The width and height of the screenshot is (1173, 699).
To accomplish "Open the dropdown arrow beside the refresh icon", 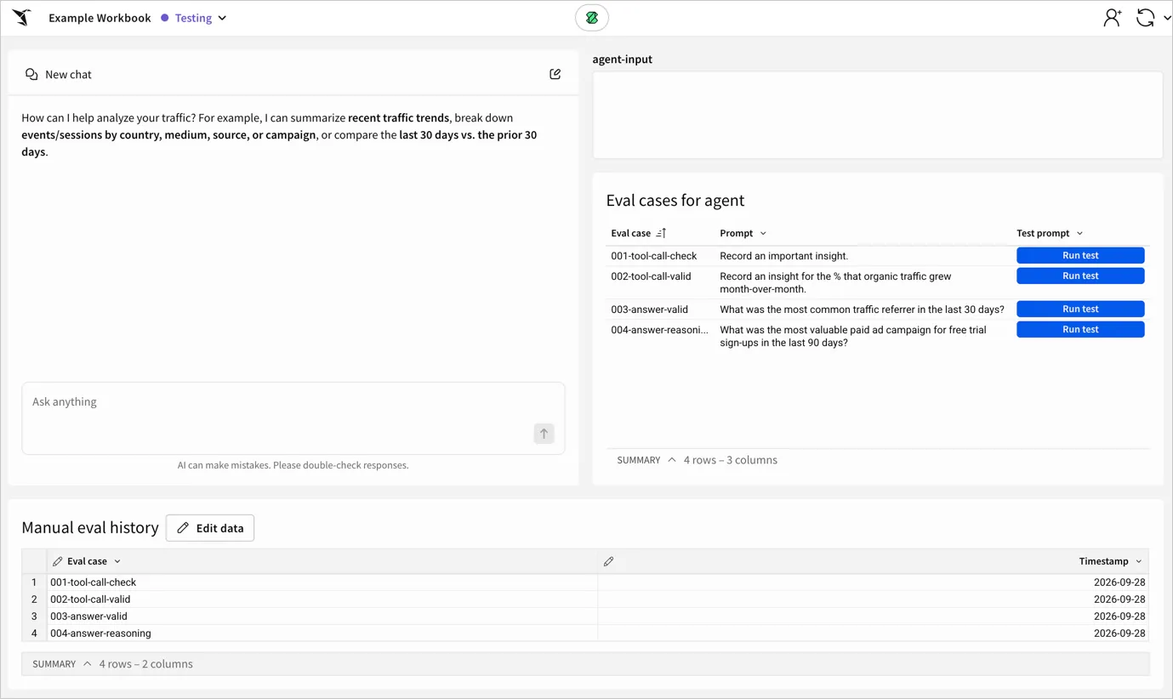I will [1166, 18].
